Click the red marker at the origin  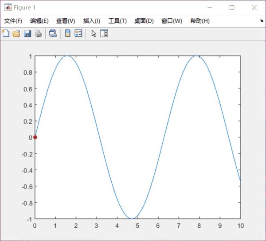click(35, 137)
